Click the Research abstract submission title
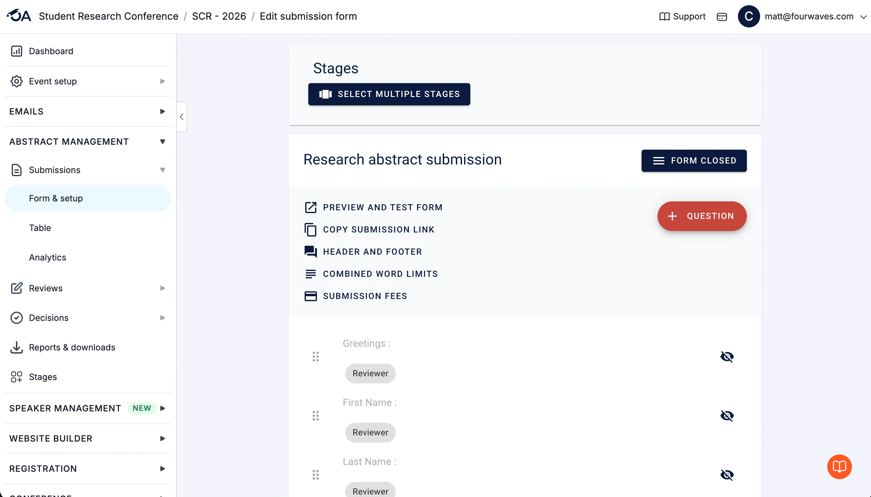871x497 pixels. click(403, 160)
